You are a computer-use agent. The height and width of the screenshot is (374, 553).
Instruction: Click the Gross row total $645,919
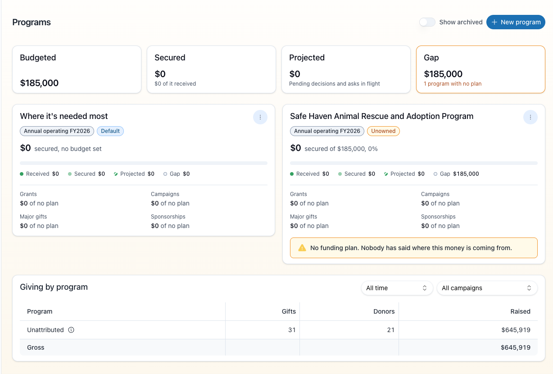[516, 347]
